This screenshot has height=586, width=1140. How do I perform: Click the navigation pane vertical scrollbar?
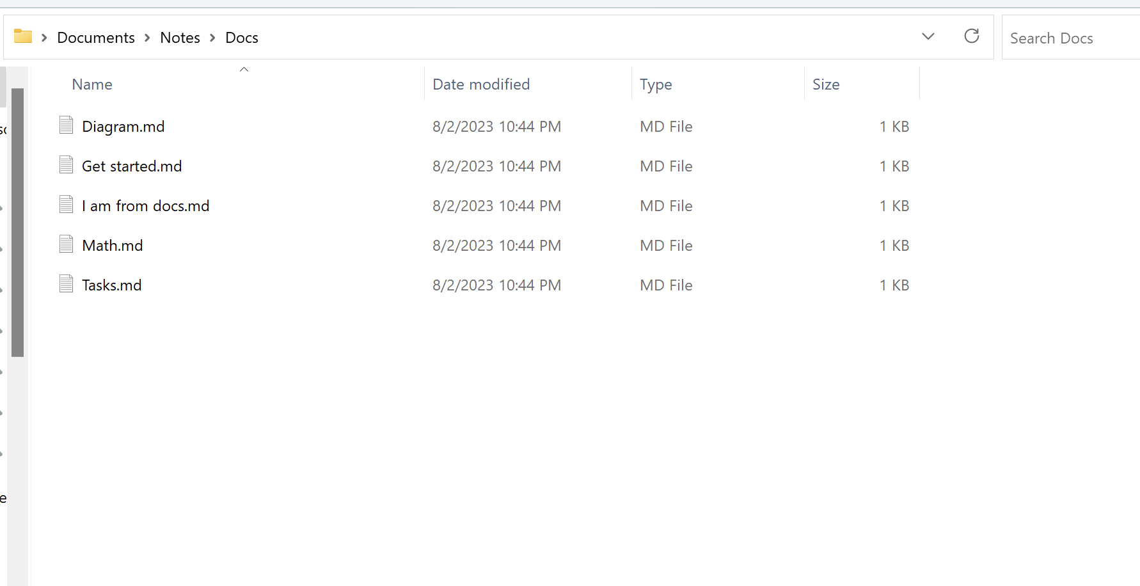17,222
